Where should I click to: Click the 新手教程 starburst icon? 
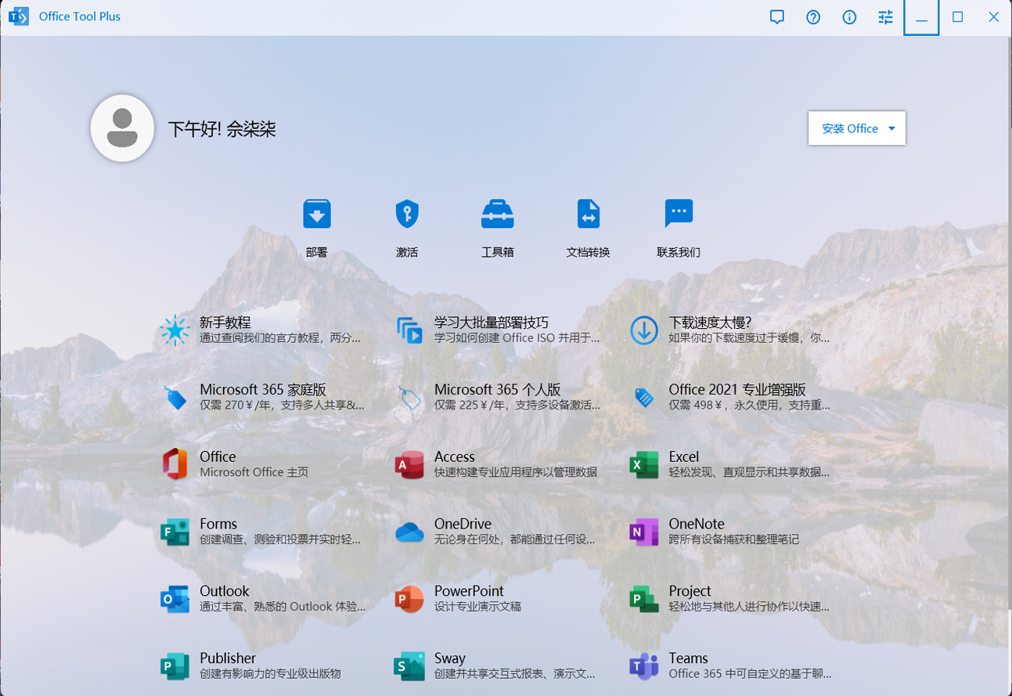pos(175,330)
